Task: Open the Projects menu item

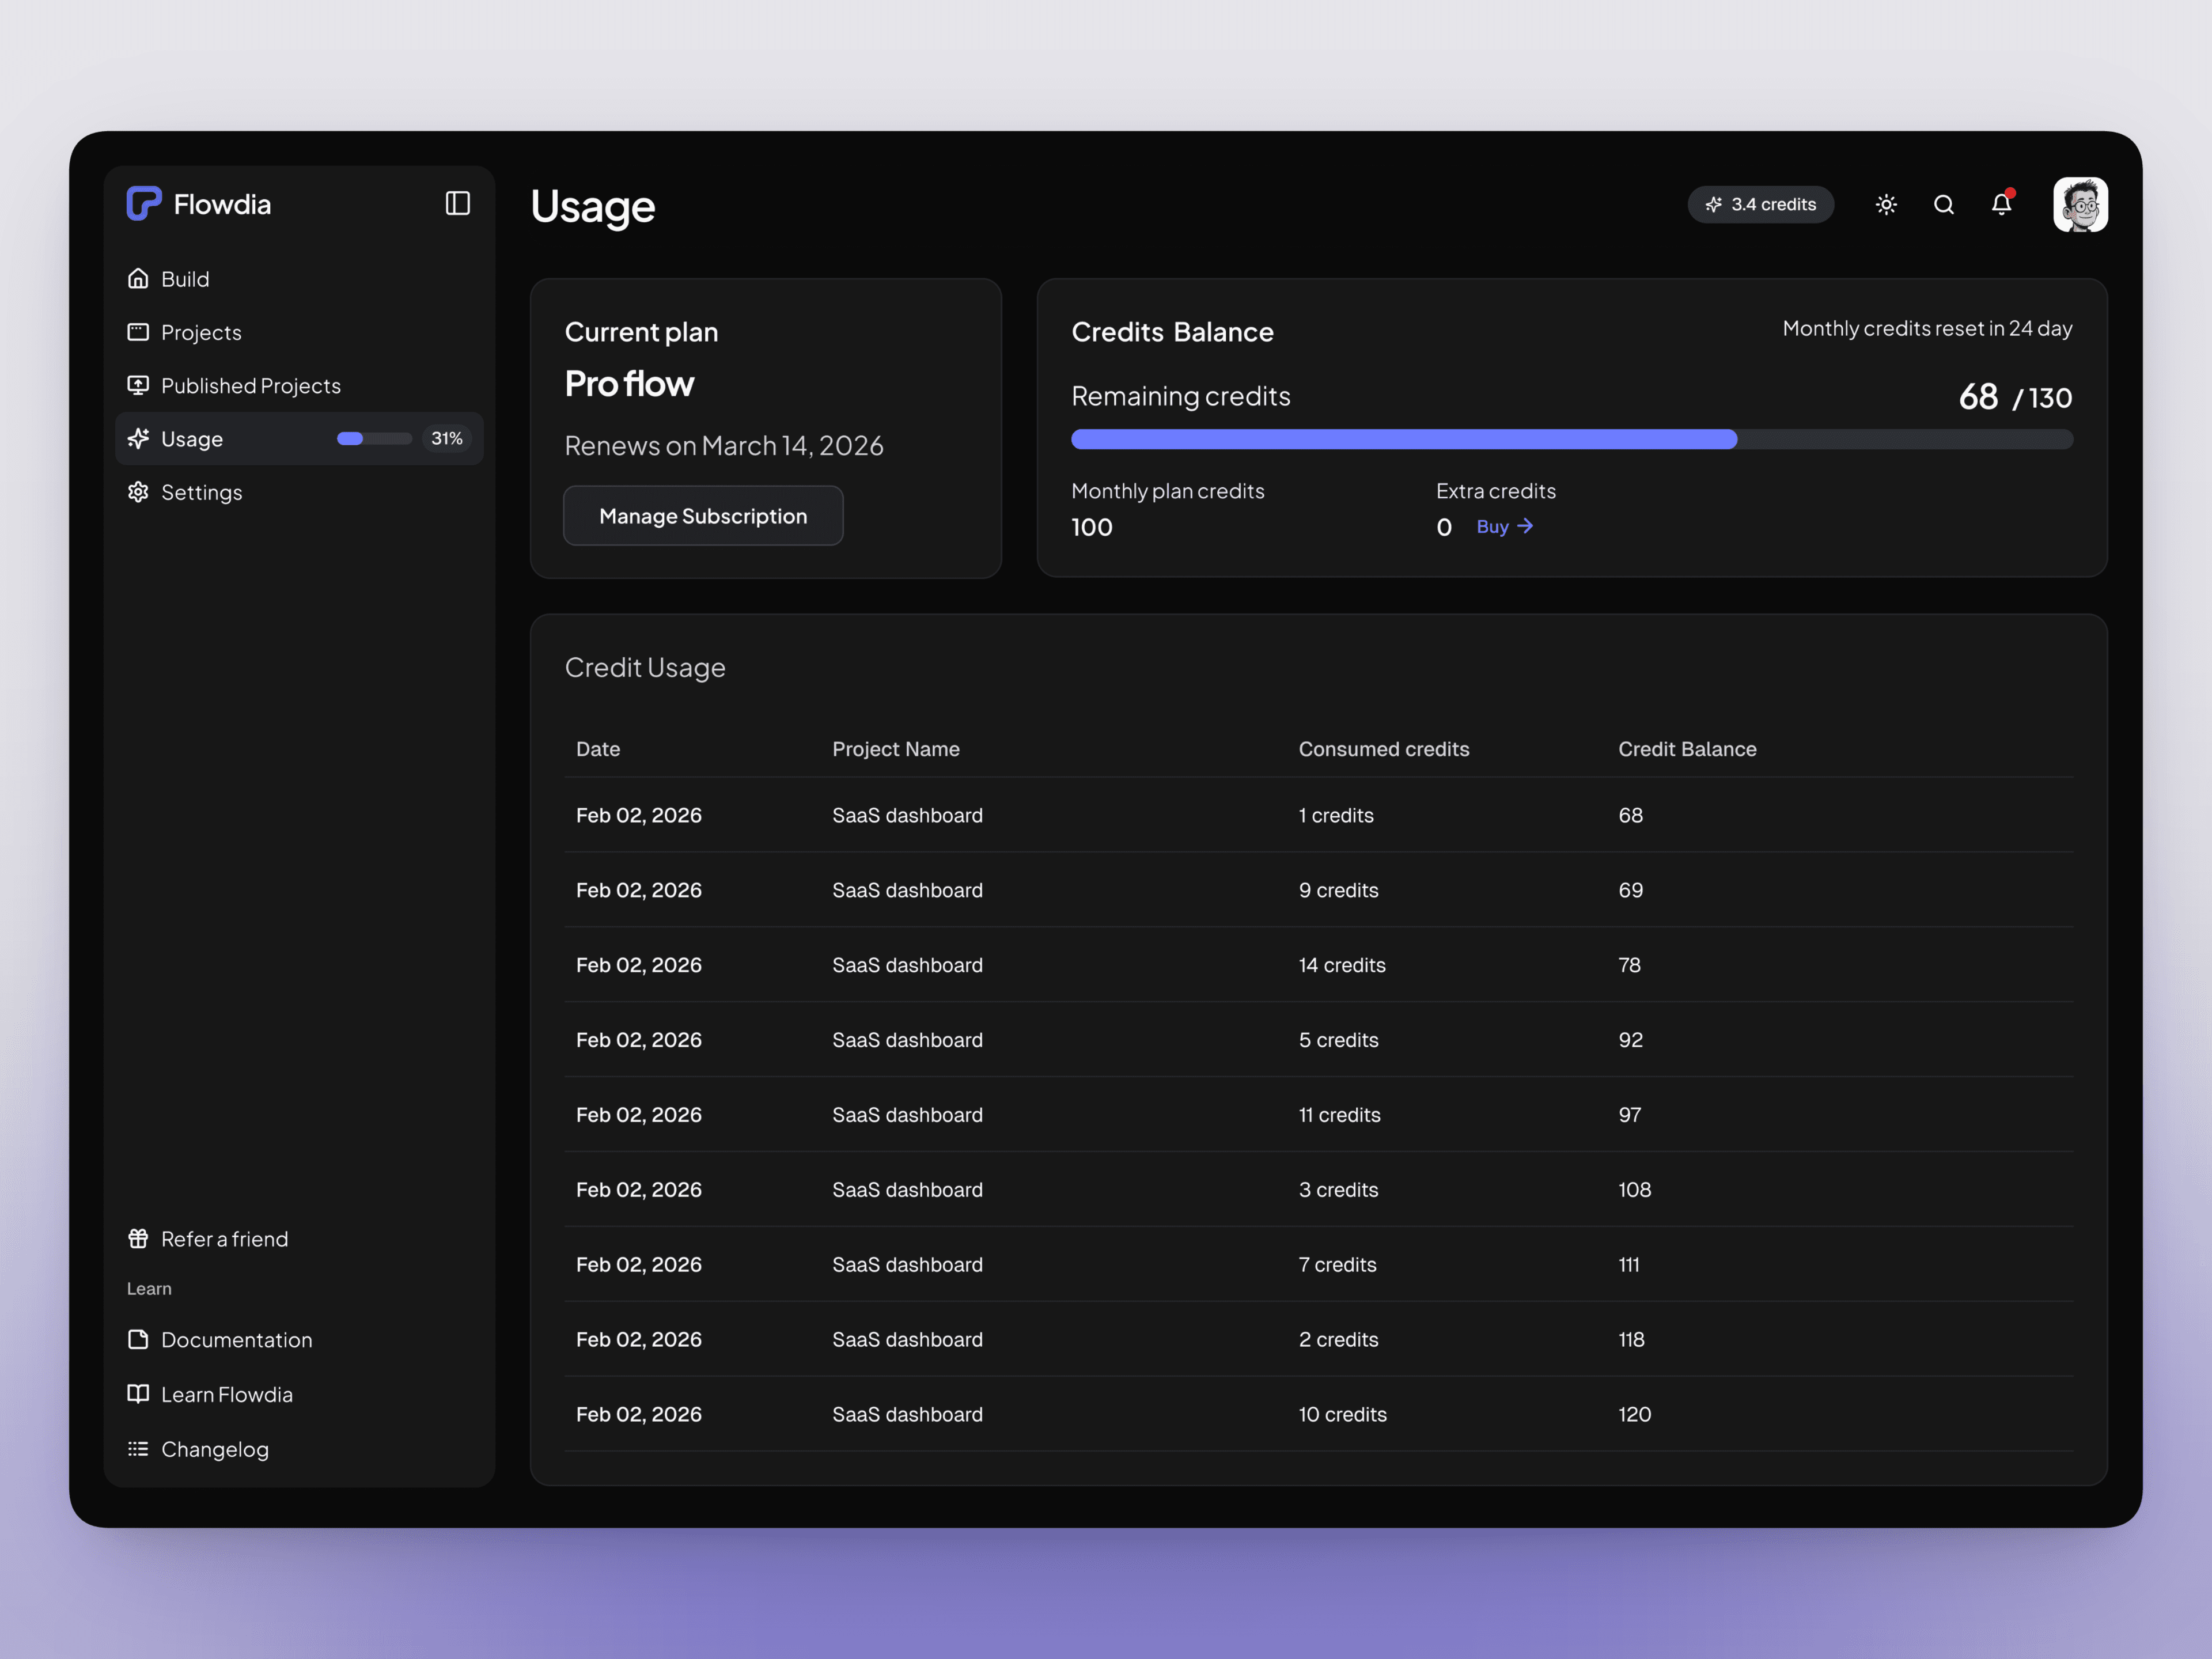Action: [201, 333]
